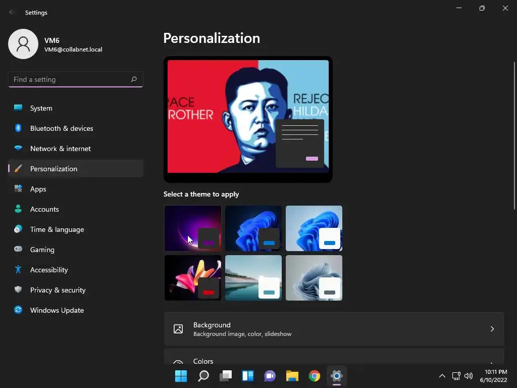Click the Gaming controller icon
The image size is (517, 388).
tap(18, 249)
